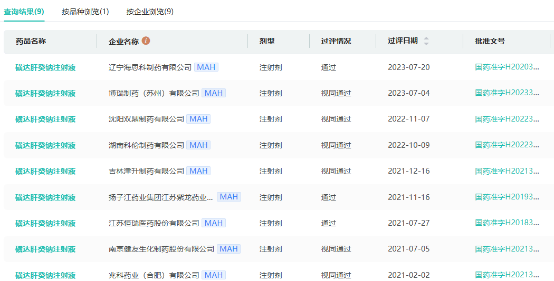
Task: Open the 按品种浏览(1) tab
Action: tap(85, 12)
